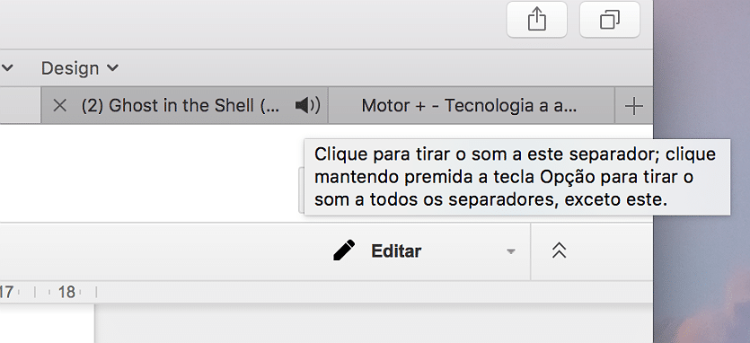Expand the Editar mode dropdown arrow
Screen dimensions: 750x343
click(511, 251)
